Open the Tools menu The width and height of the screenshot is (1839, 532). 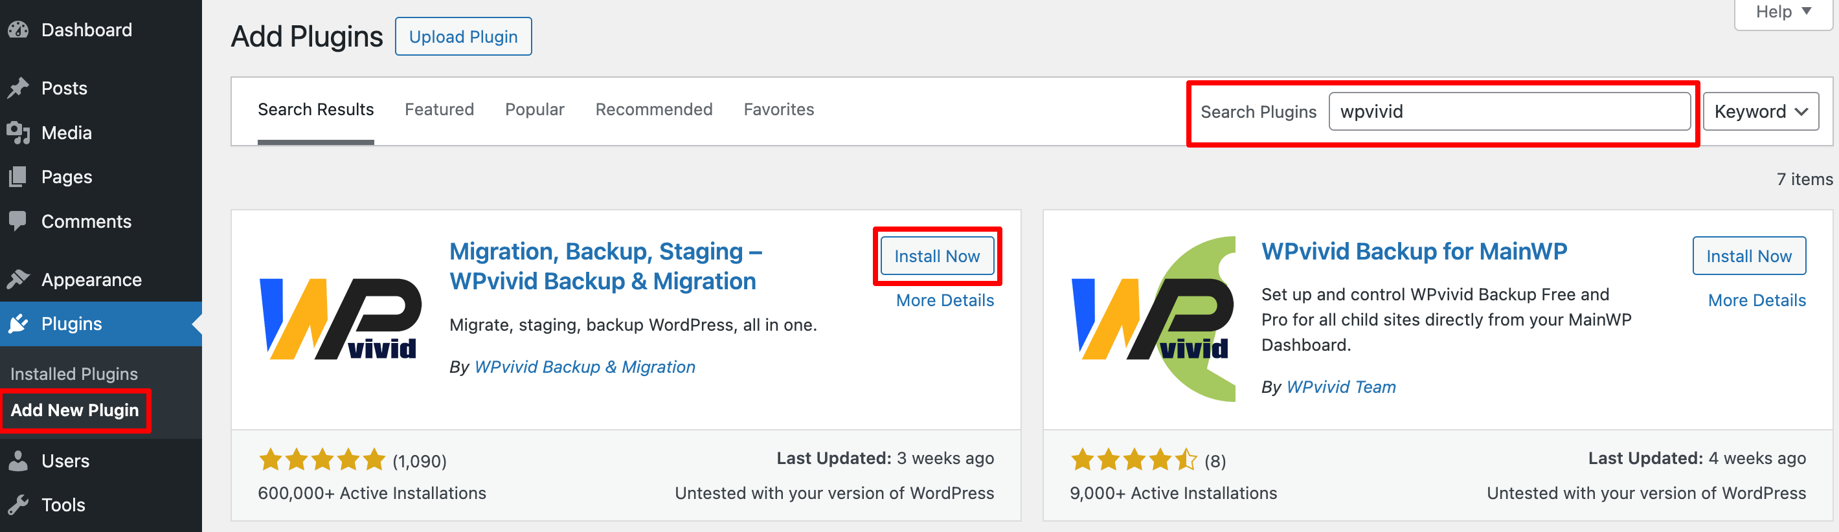pos(100,505)
